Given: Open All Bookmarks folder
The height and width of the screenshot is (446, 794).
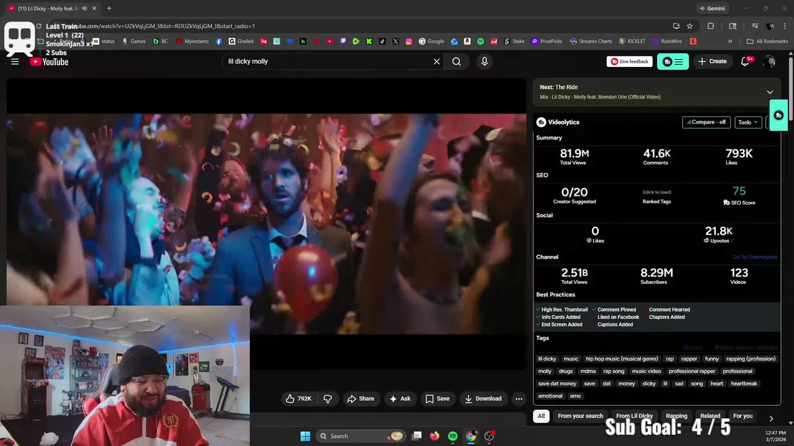Looking at the screenshot, I should coord(767,42).
